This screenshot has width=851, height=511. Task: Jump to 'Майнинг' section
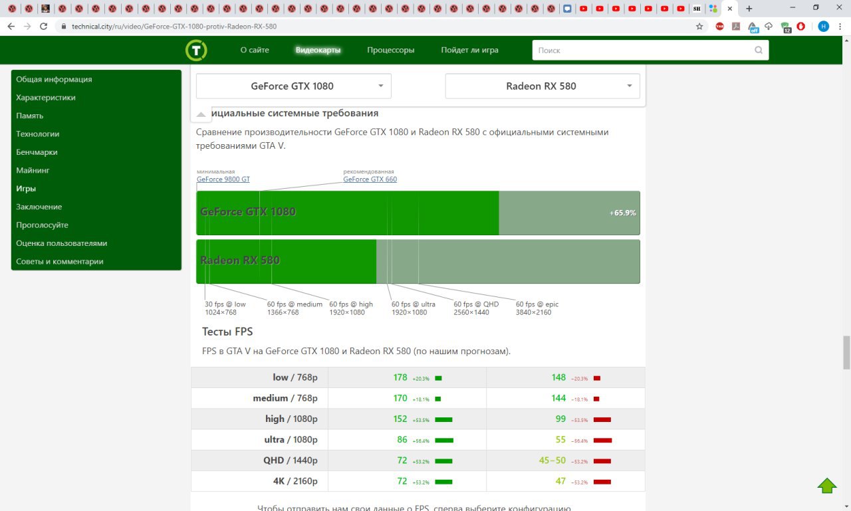tap(33, 170)
